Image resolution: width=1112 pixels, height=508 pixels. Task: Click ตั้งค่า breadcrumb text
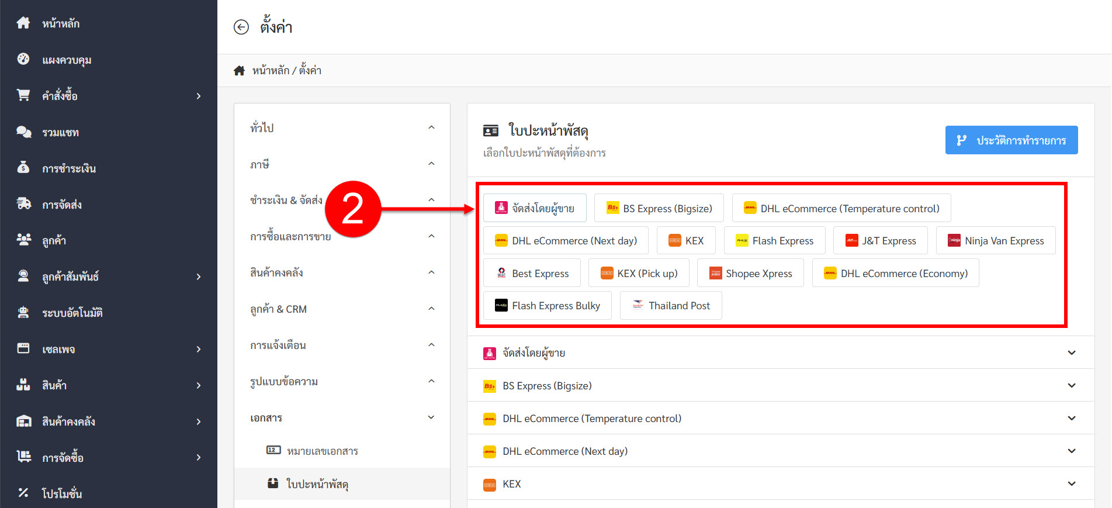coord(310,71)
